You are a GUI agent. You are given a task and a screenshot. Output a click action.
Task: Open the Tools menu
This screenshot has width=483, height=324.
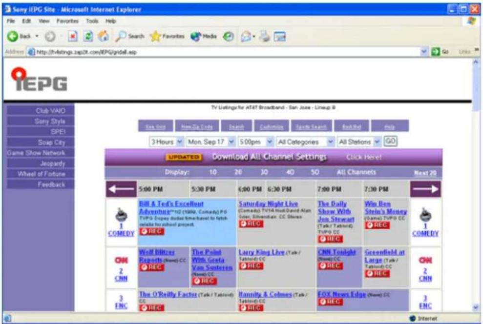click(x=92, y=21)
